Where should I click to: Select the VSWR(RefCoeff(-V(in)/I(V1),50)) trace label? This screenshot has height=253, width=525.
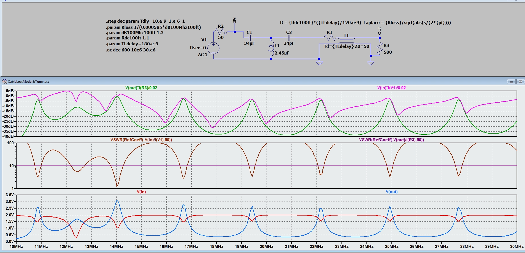[x=141, y=140]
